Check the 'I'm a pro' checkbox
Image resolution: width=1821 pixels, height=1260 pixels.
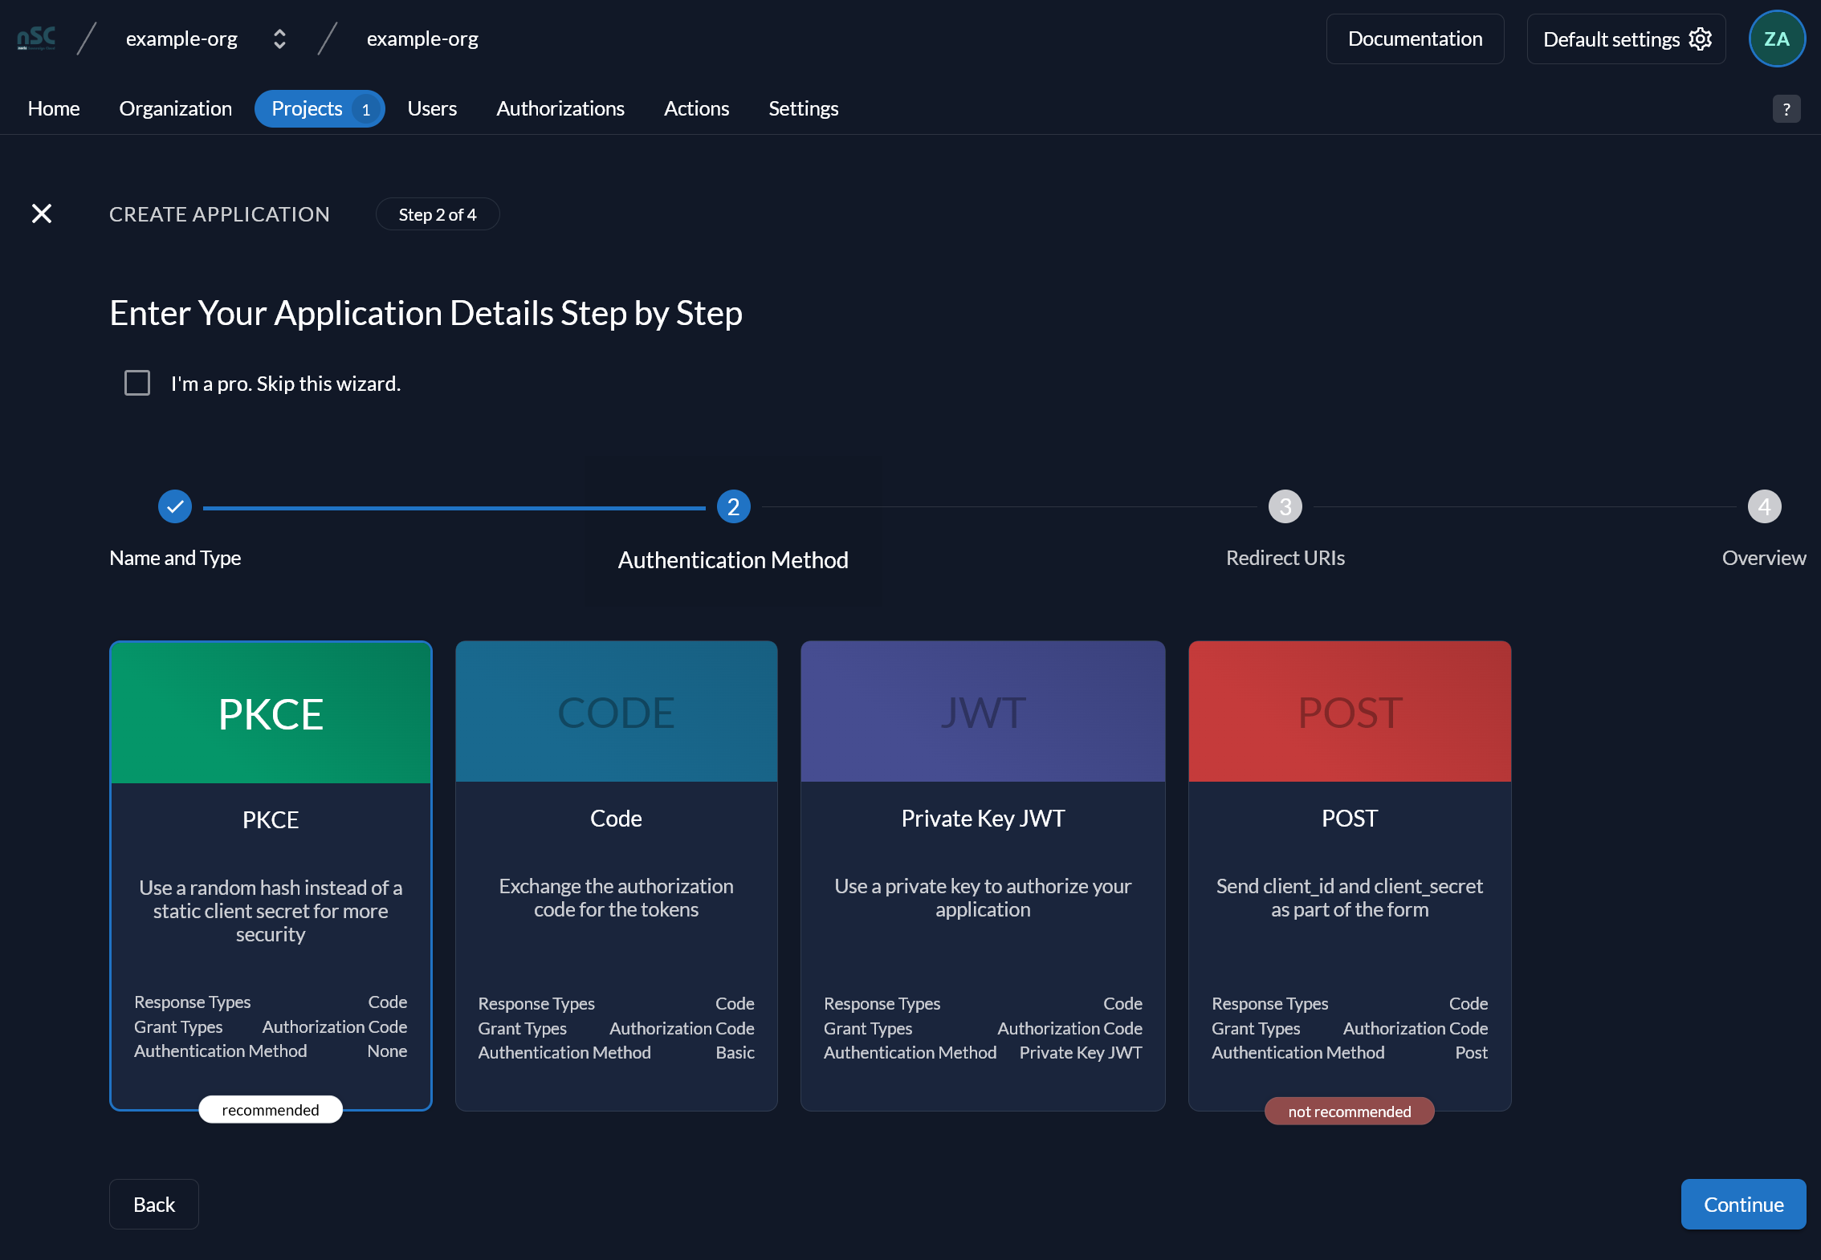point(137,383)
